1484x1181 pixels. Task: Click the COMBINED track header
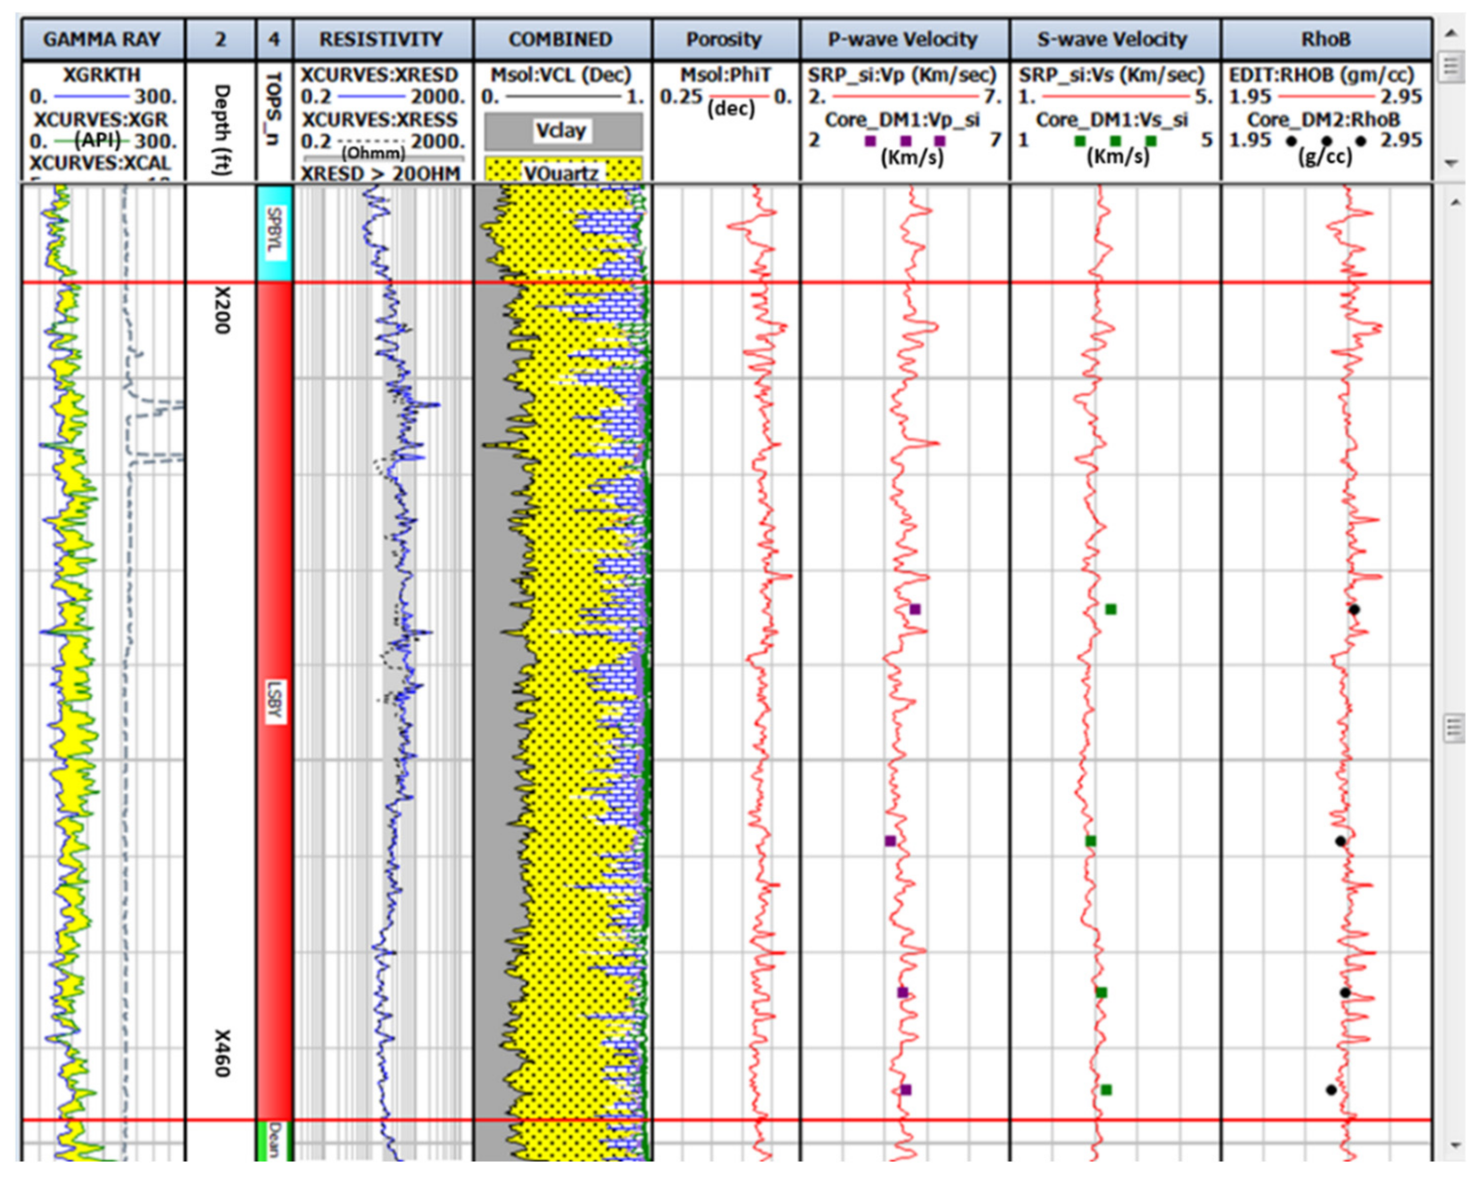[560, 39]
